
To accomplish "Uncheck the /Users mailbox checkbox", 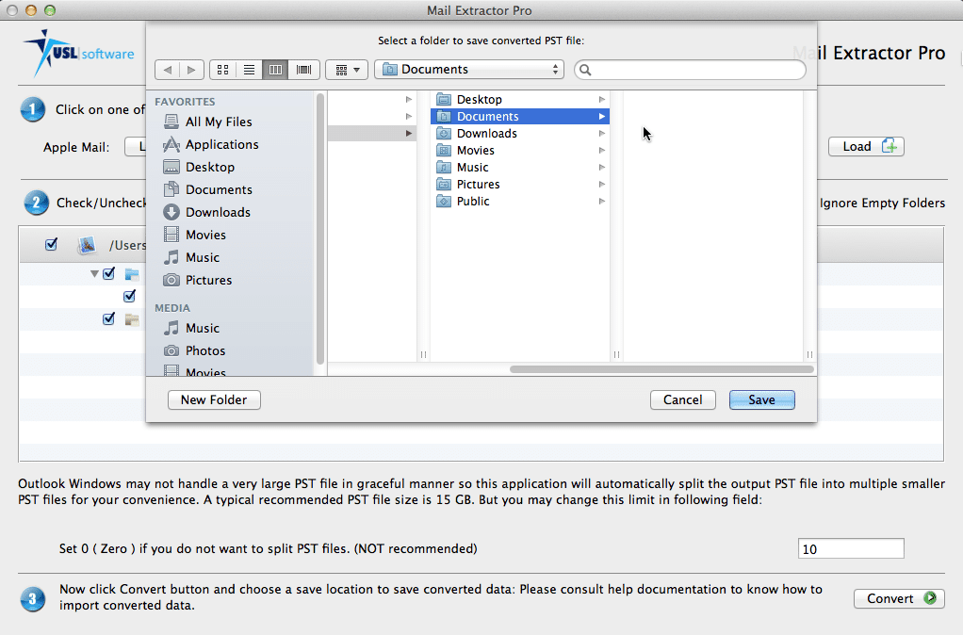I will point(51,243).
